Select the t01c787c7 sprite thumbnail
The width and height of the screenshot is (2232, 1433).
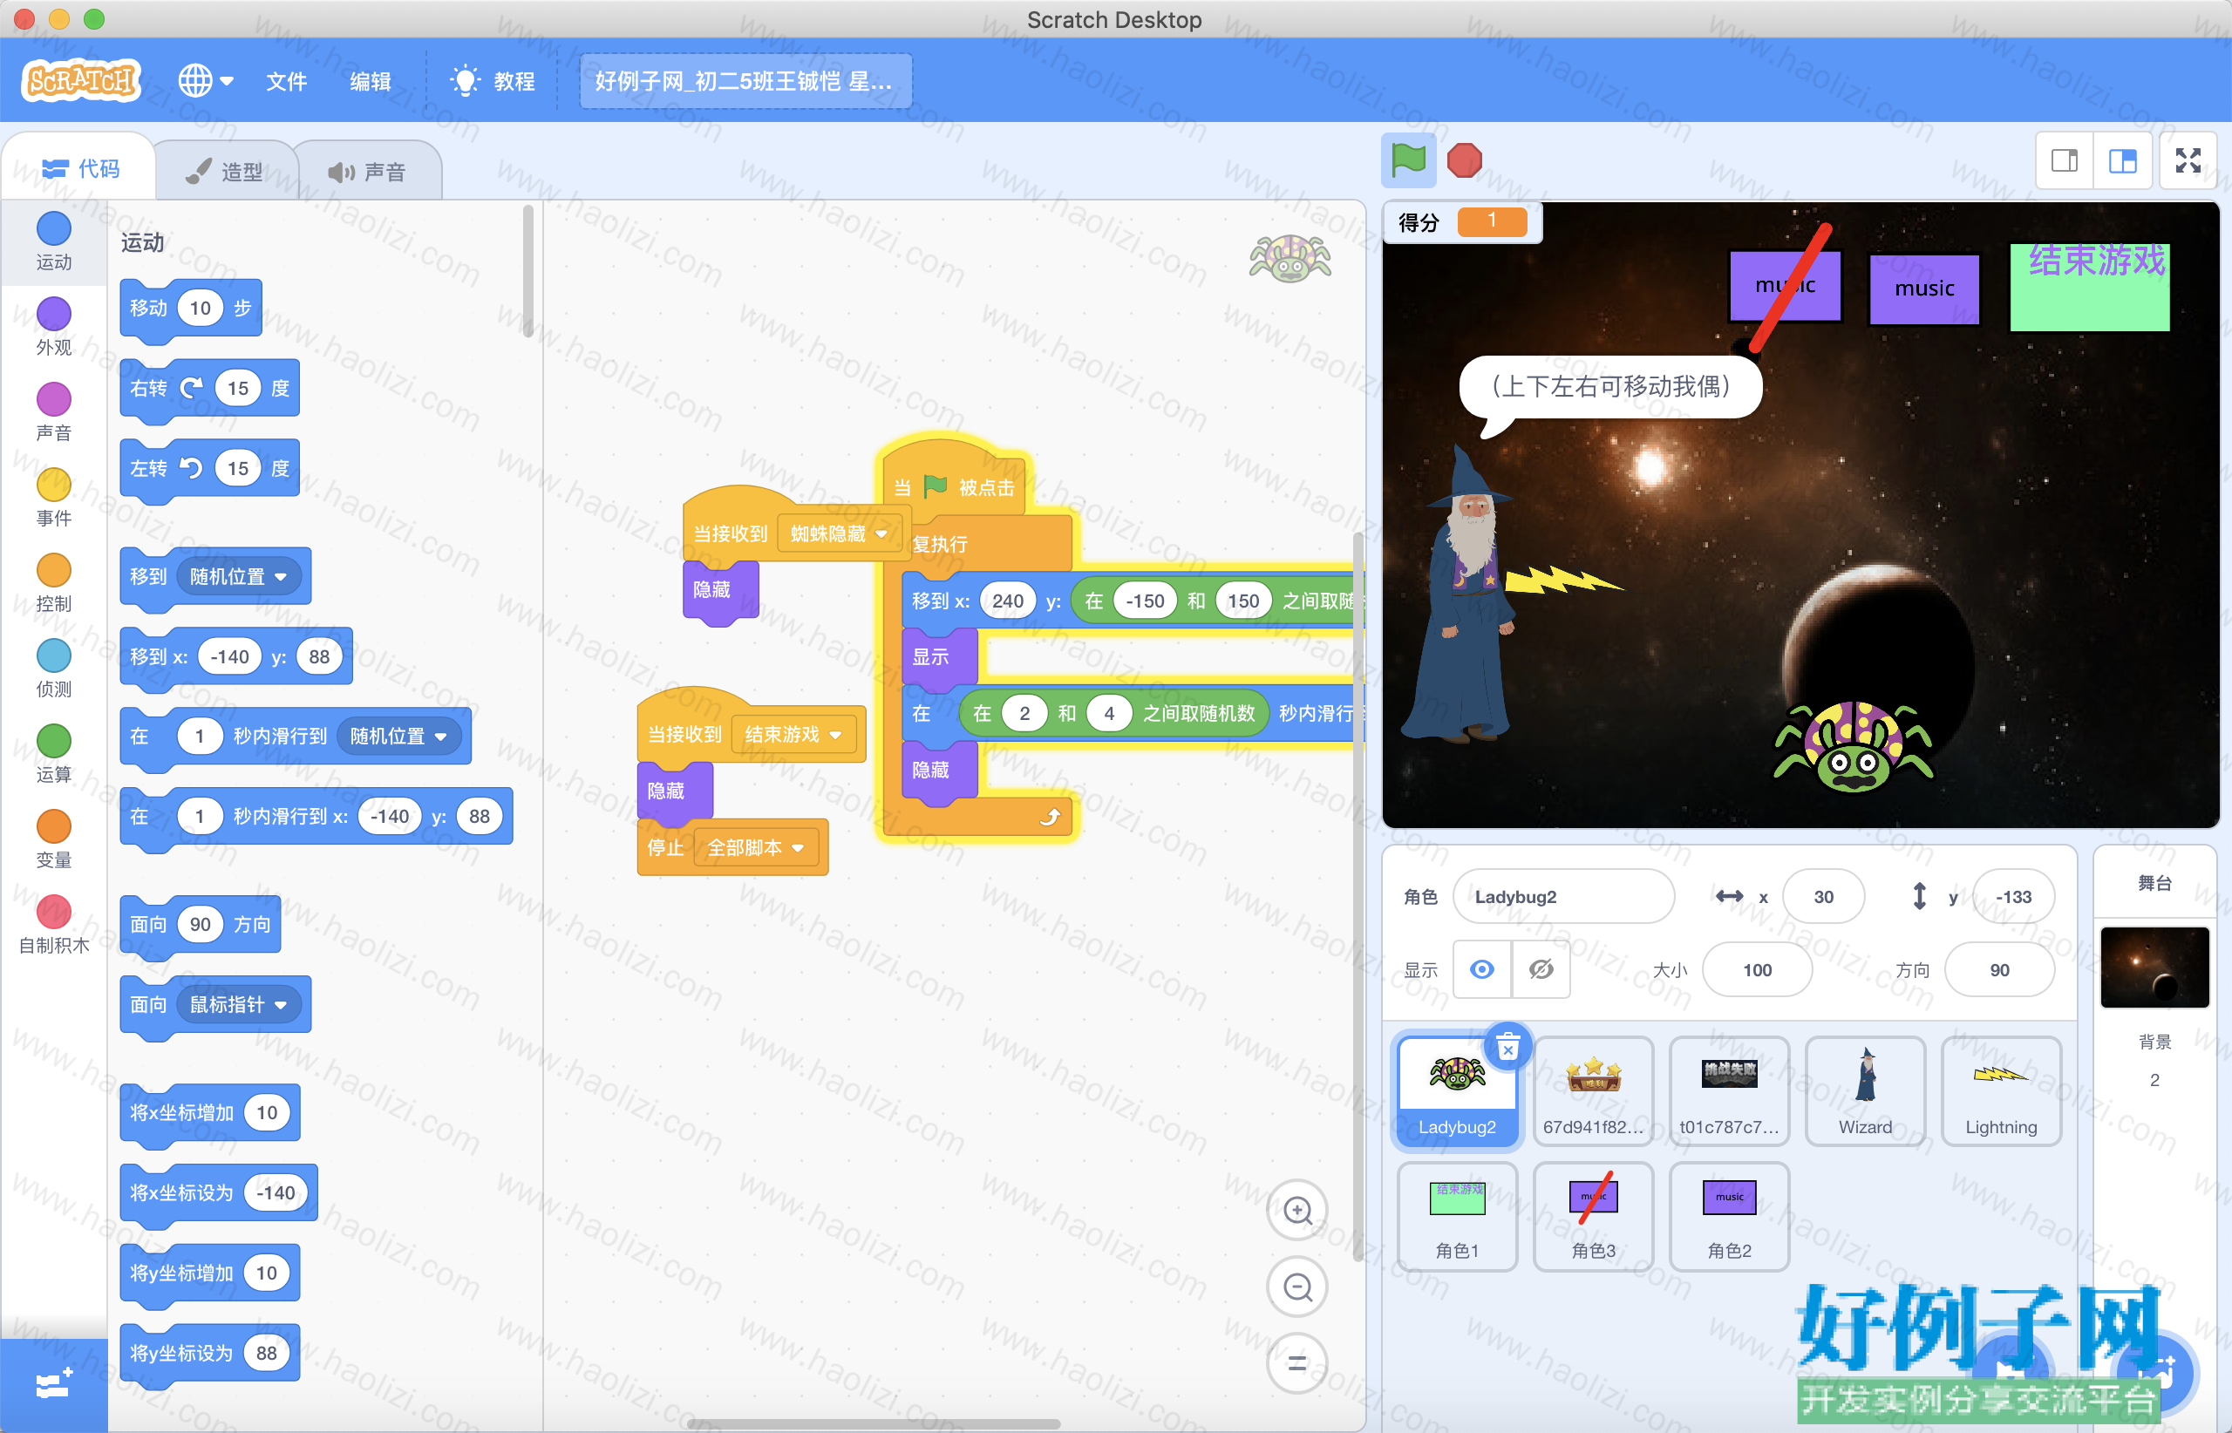point(1730,1090)
